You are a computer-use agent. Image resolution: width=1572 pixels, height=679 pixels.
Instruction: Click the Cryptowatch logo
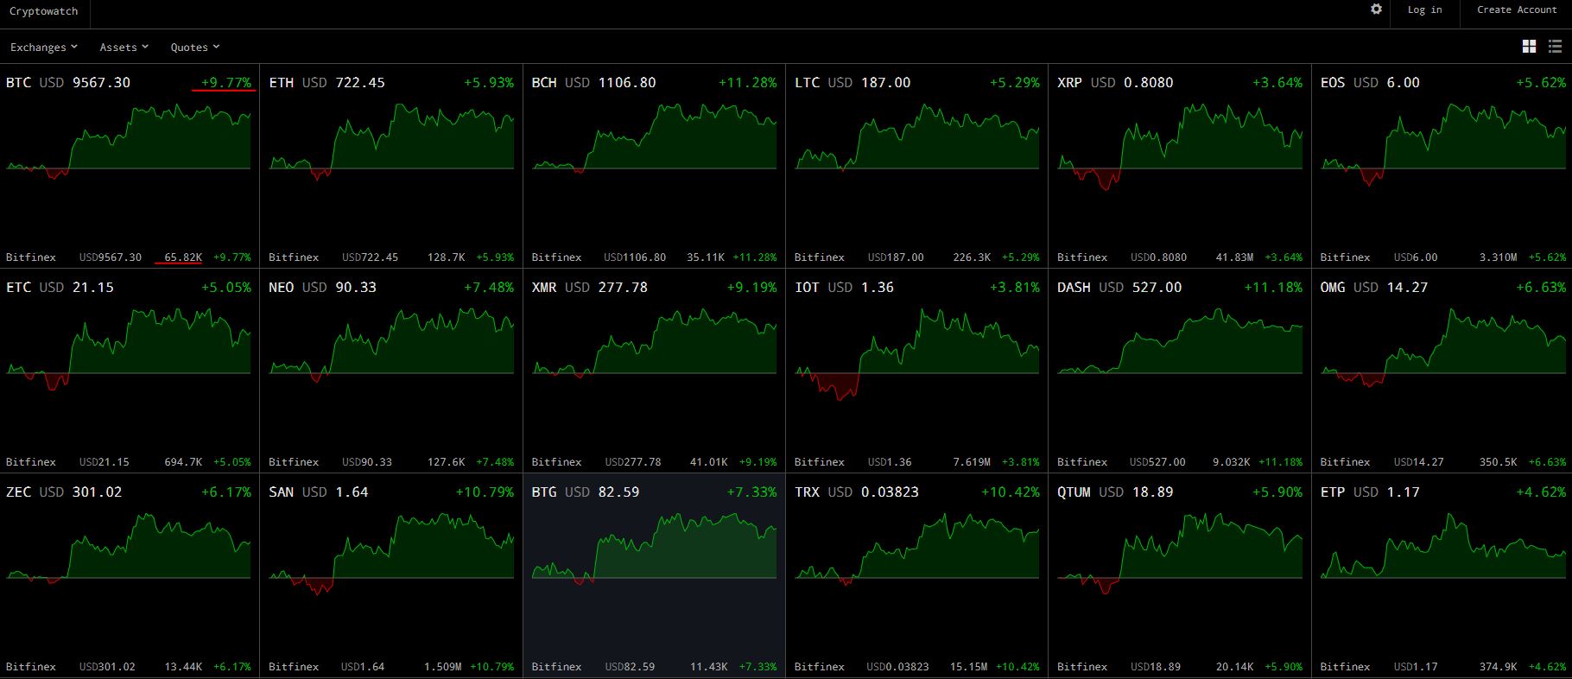(44, 11)
